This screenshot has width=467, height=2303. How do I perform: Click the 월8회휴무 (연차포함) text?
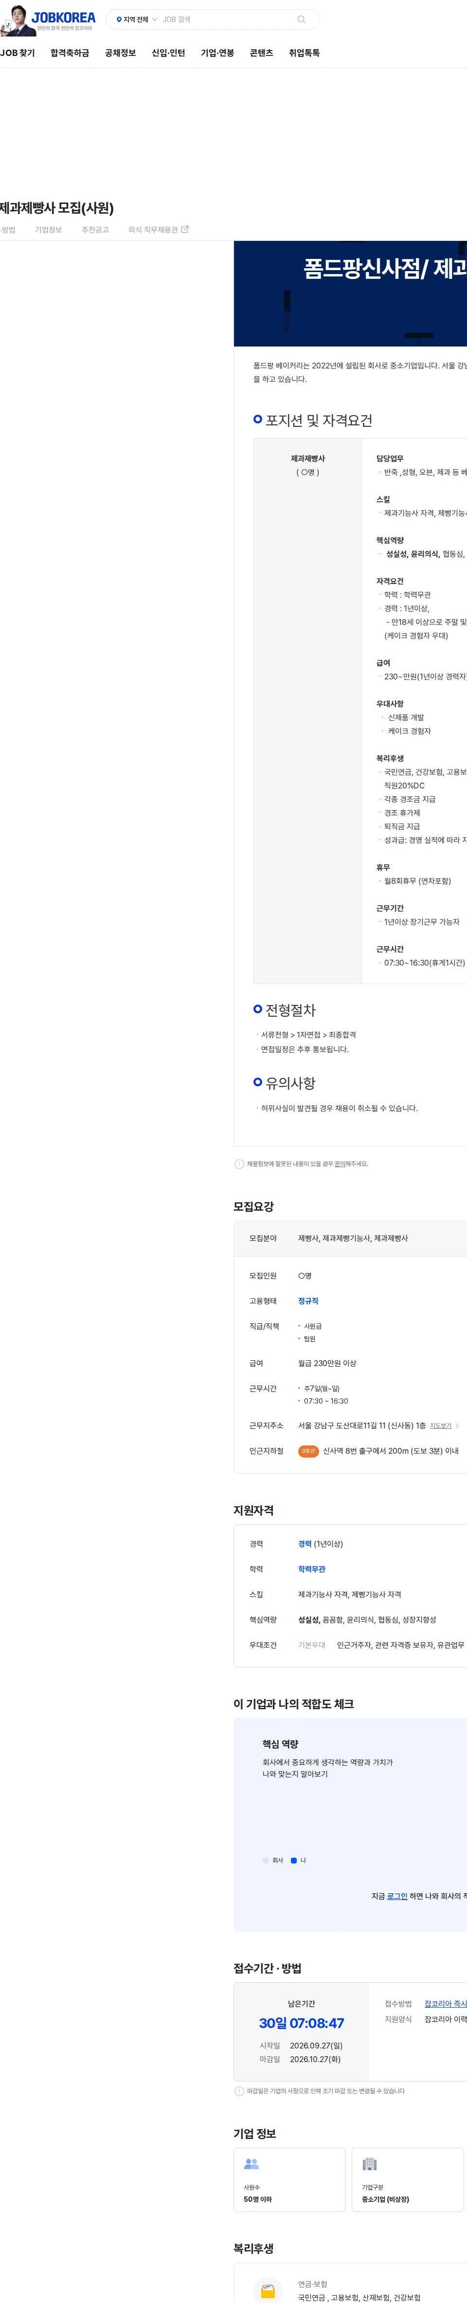point(417,880)
